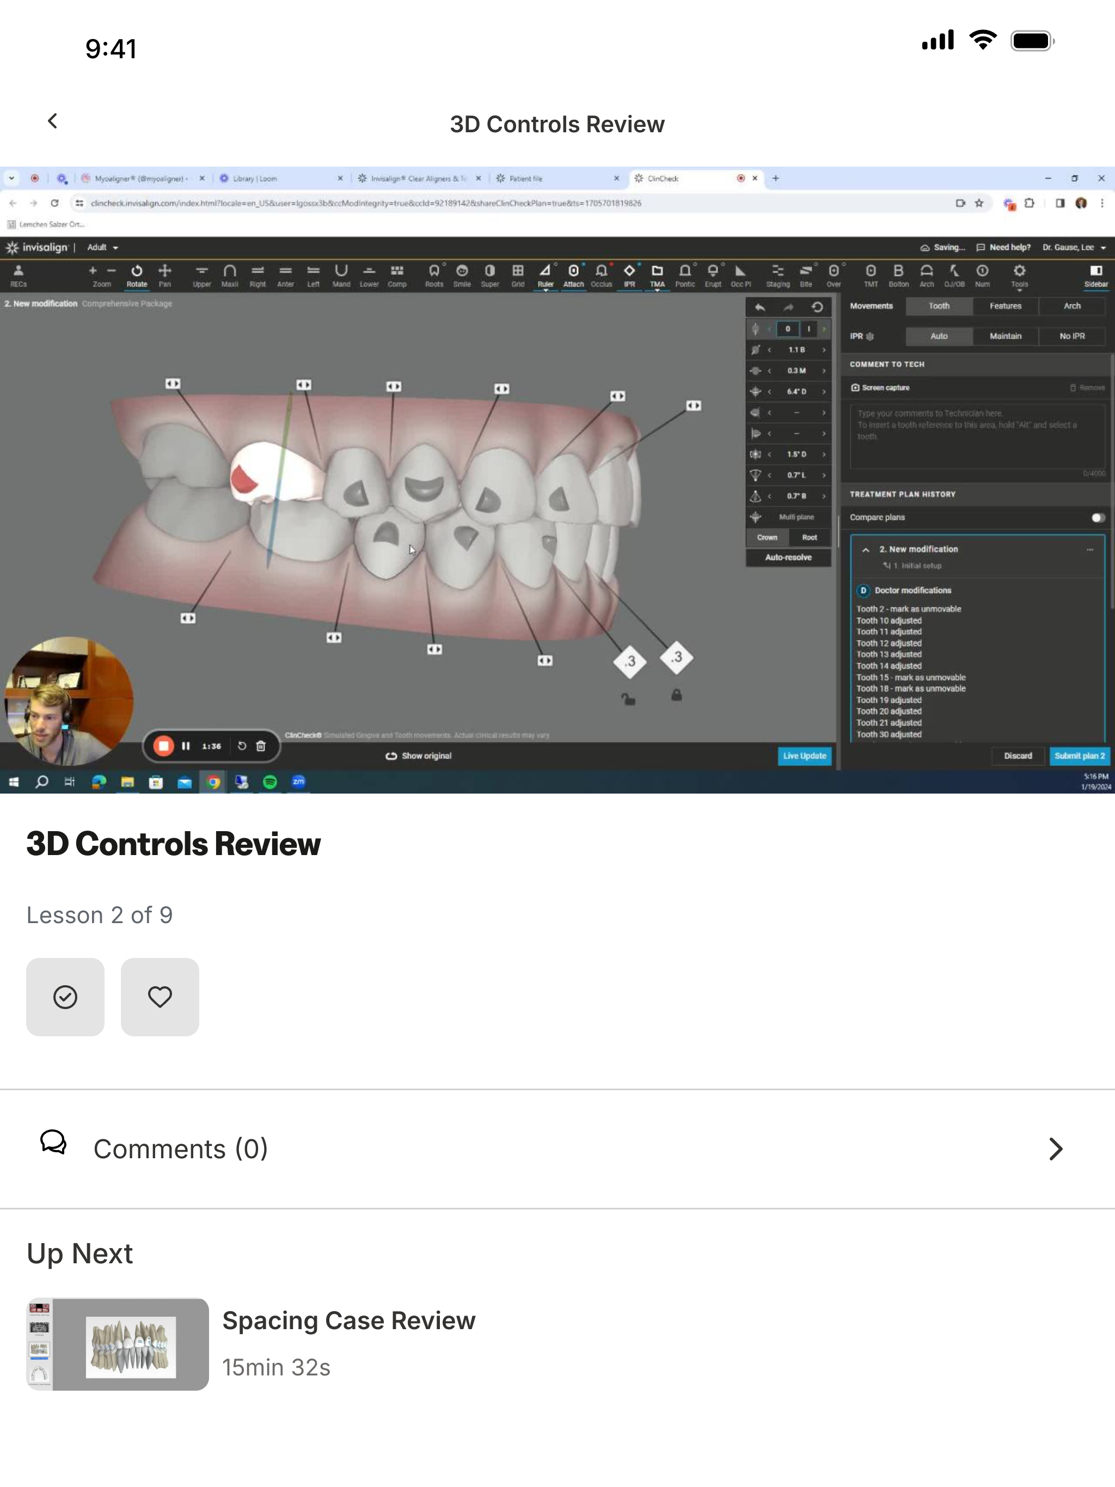Open the Tools gear menu
This screenshot has height=1487, width=1115.
tap(1020, 275)
